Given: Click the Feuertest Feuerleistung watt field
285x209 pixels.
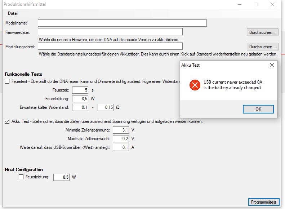Looking at the screenshot, I should (x=80, y=99).
